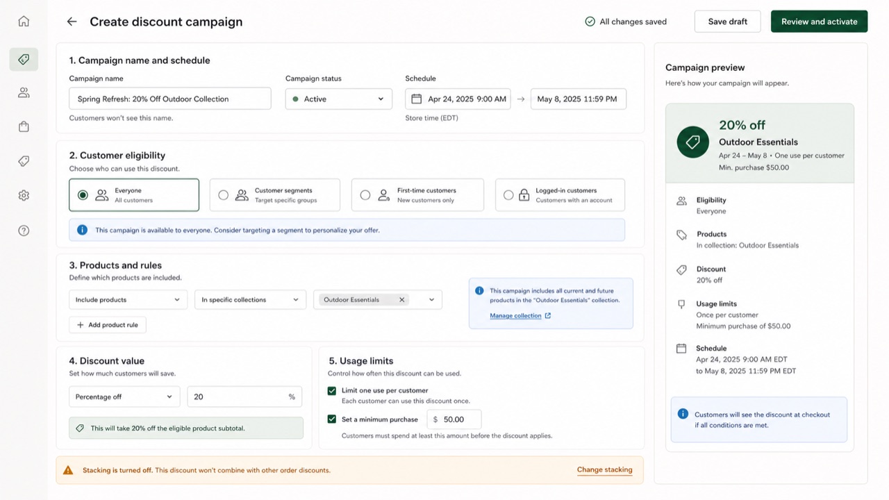The width and height of the screenshot is (889, 500).
Task: Click the external link icon beside Manage collection
Action: [547, 316]
